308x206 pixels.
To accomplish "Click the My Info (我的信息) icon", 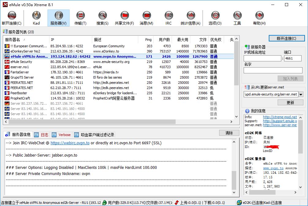I will (247, 111).
